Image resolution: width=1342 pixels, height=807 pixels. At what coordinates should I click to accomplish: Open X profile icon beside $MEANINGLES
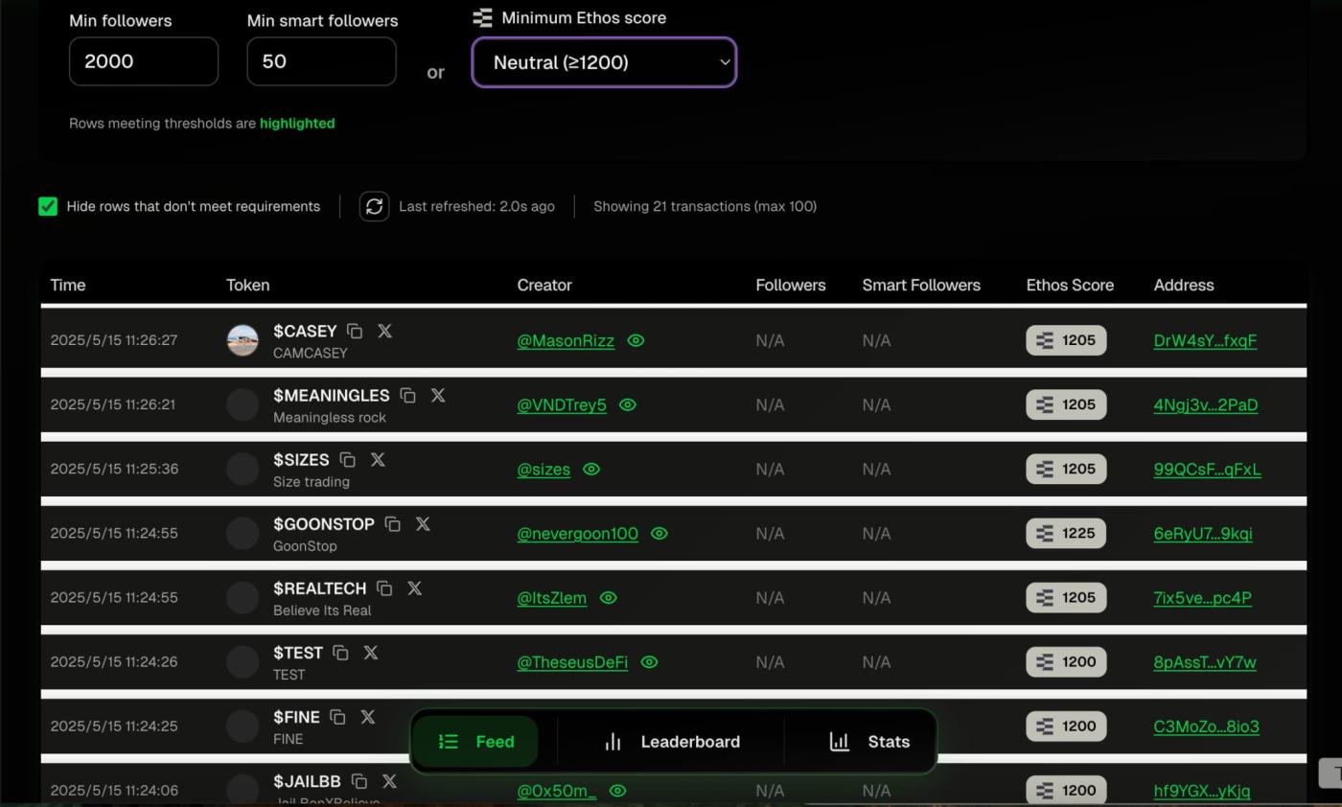438,395
